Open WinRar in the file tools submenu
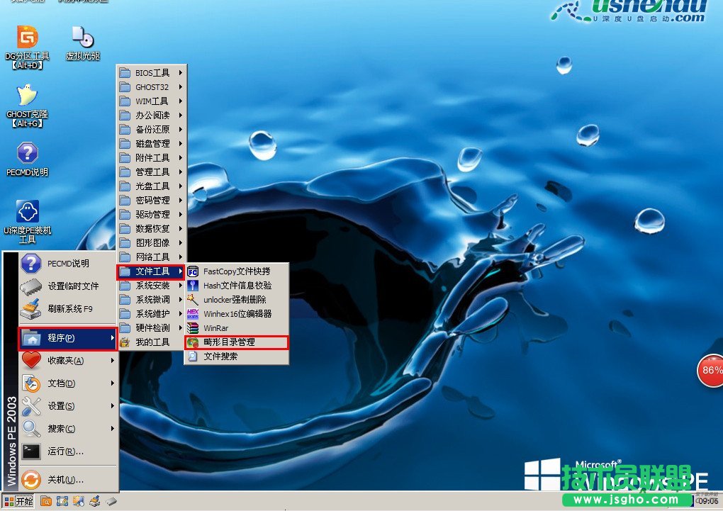Viewport: 723px width, 511px height. [215, 328]
